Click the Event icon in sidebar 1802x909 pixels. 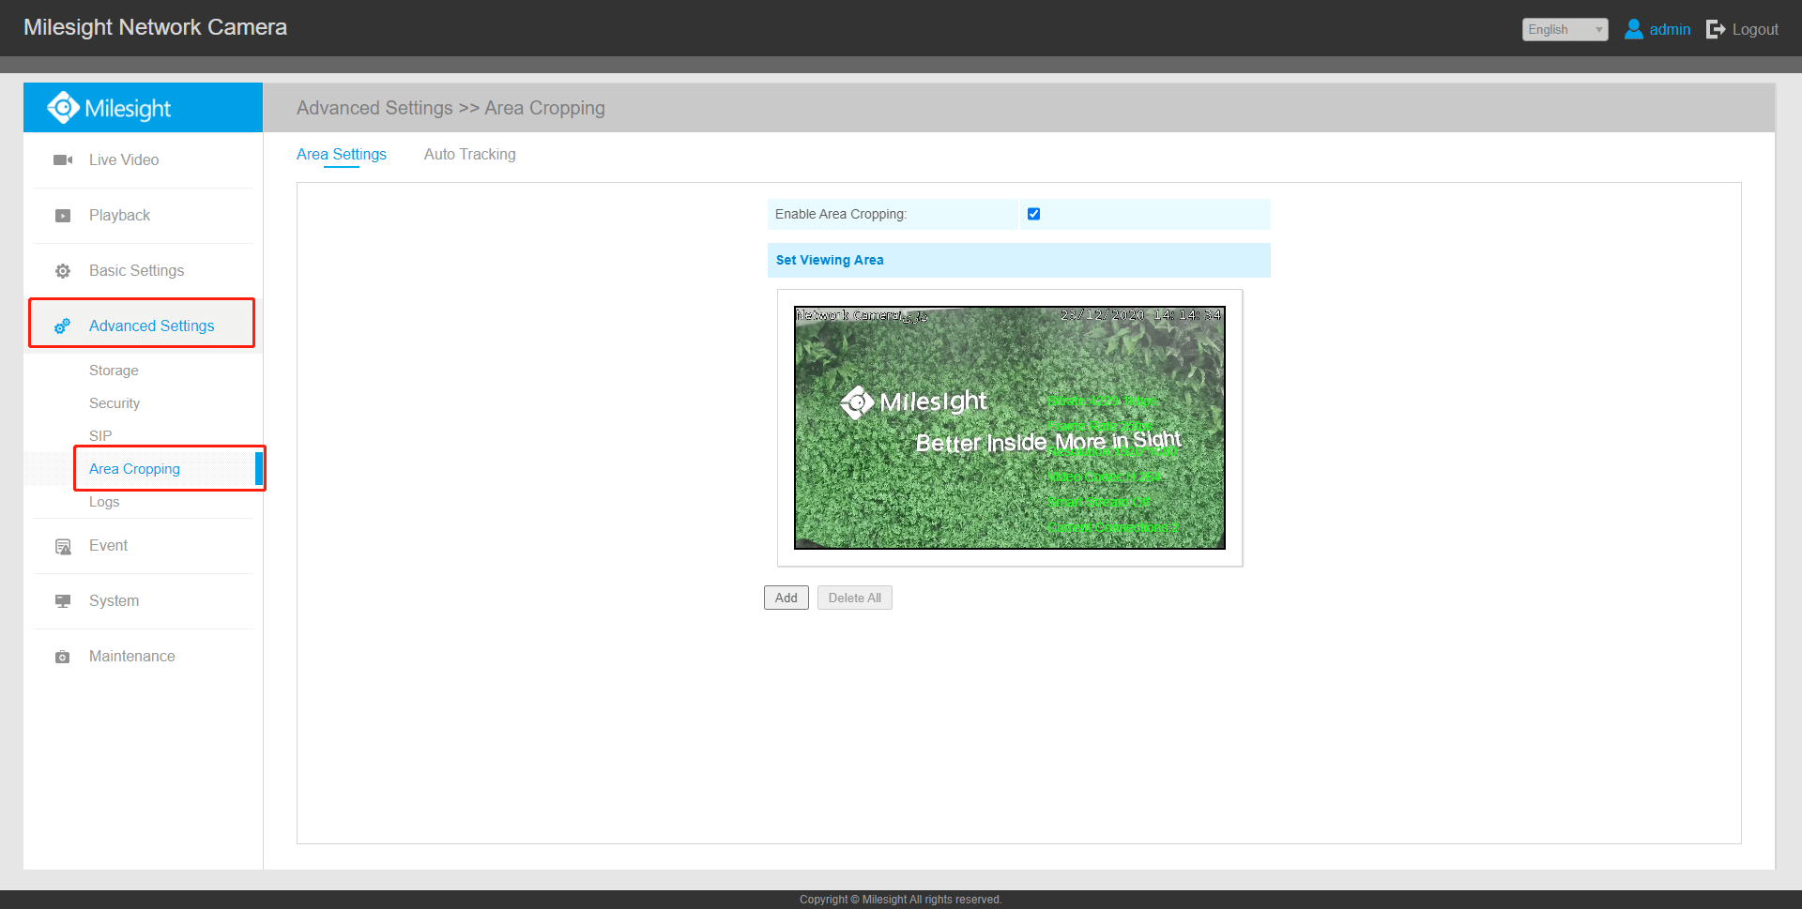63,546
